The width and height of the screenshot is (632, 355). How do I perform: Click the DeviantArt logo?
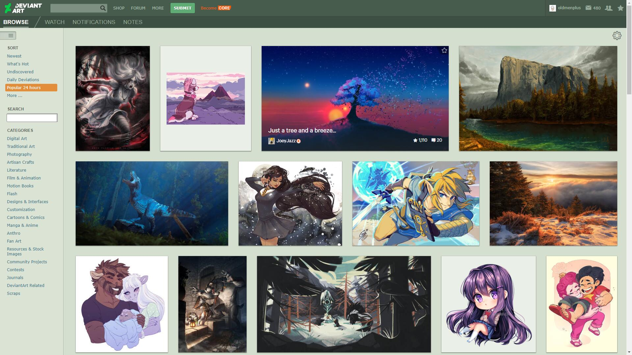coord(23,8)
